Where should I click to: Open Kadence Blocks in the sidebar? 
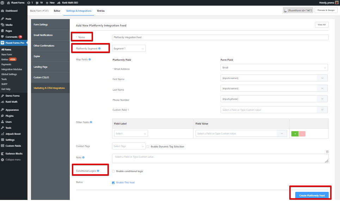(14, 154)
